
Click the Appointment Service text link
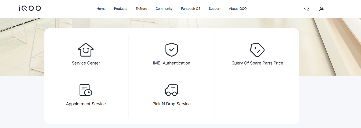(x=86, y=104)
